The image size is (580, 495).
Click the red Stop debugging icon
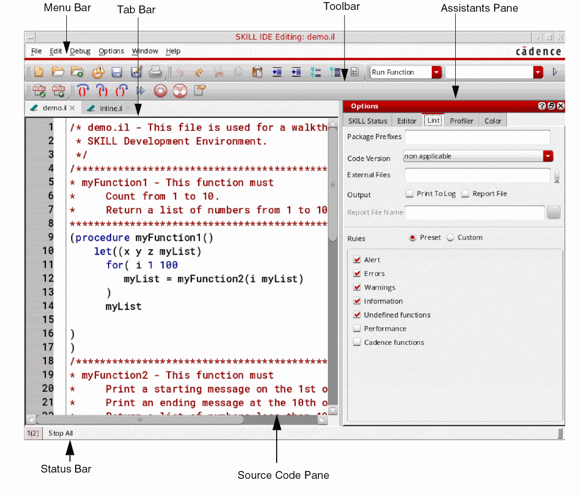click(x=160, y=91)
